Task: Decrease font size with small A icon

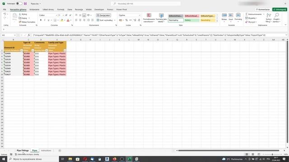Action: 70,15
